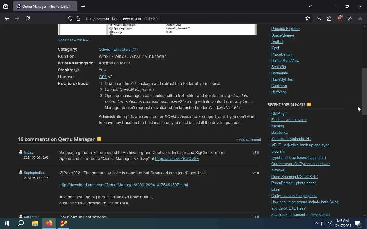Open the Firefox application menu

[360, 18]
